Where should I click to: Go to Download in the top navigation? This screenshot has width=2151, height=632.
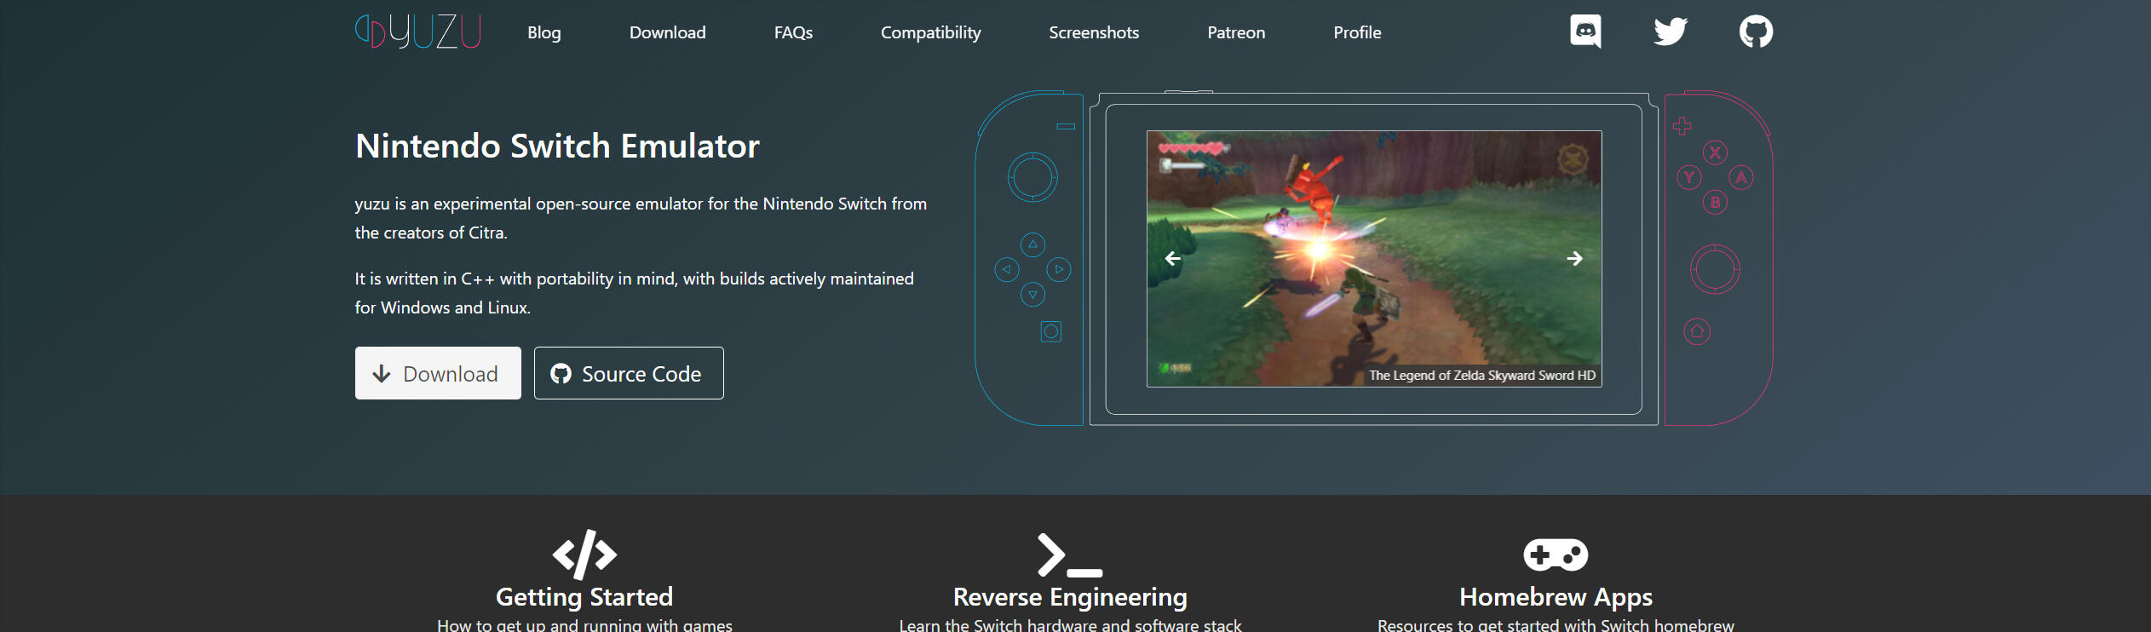668,32
